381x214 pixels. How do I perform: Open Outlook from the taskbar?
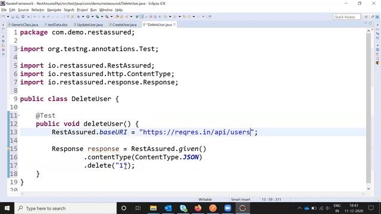[x=168, y=208]
